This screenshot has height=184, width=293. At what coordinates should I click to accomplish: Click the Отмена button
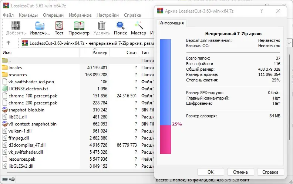(240, 172)
